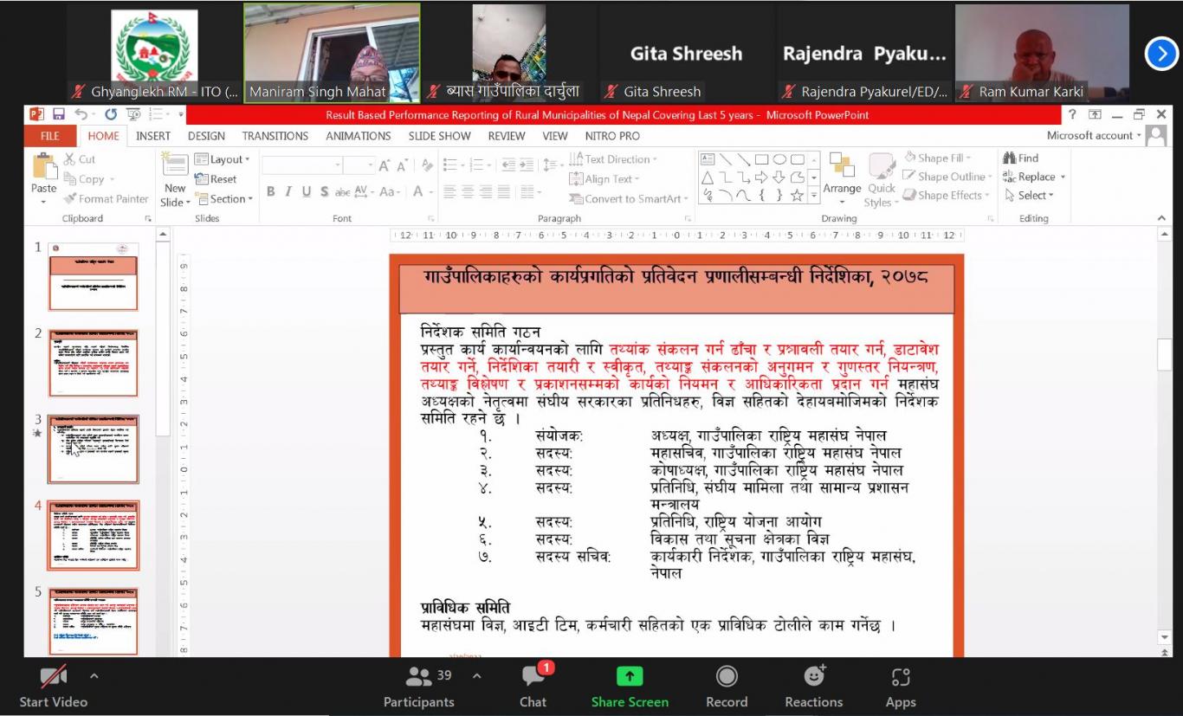Open the Zoom Chat panel

tap(533, 676)
